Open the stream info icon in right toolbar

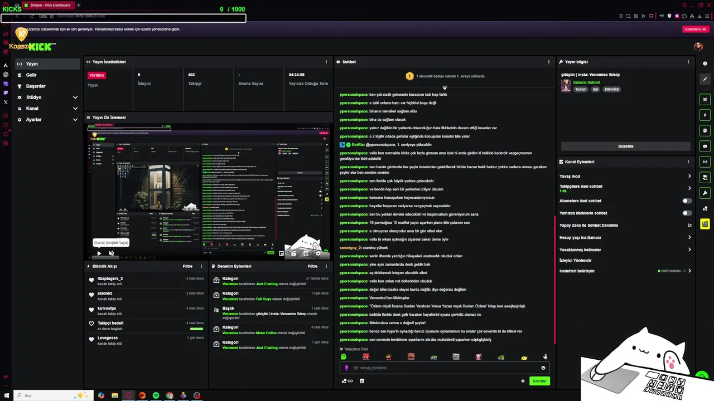click(705, 63)
